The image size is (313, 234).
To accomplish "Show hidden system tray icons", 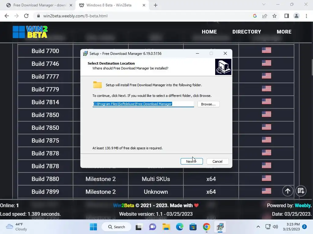I will 258,227.
